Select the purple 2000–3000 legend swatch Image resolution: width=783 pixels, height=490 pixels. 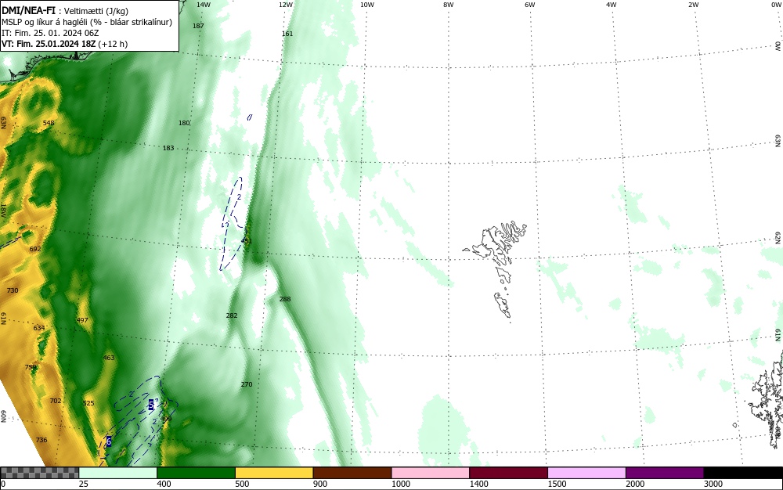click(x=665, y=473)
